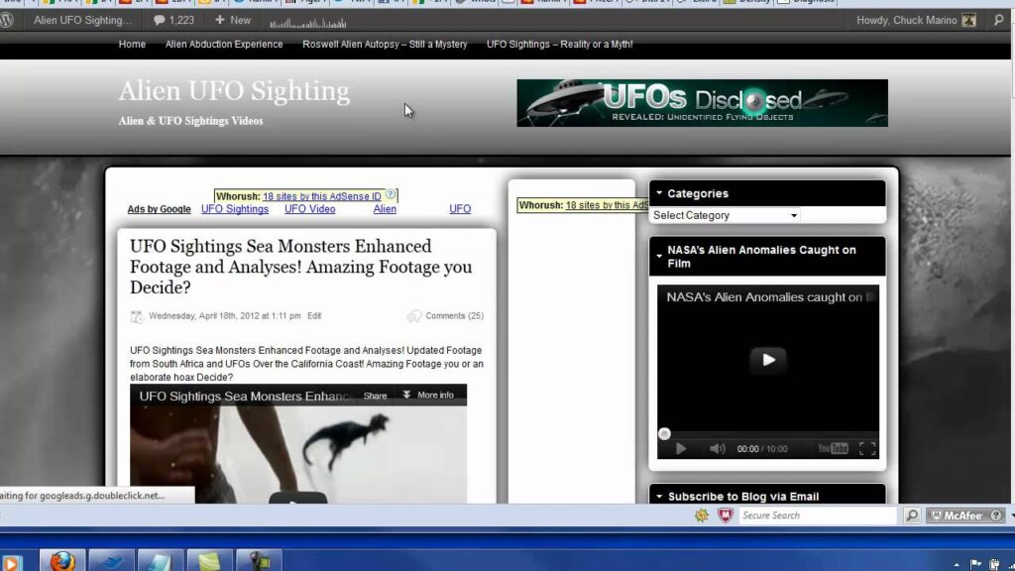
Task: Click the comments speech bubble icon
Action: tap(413, 316)
